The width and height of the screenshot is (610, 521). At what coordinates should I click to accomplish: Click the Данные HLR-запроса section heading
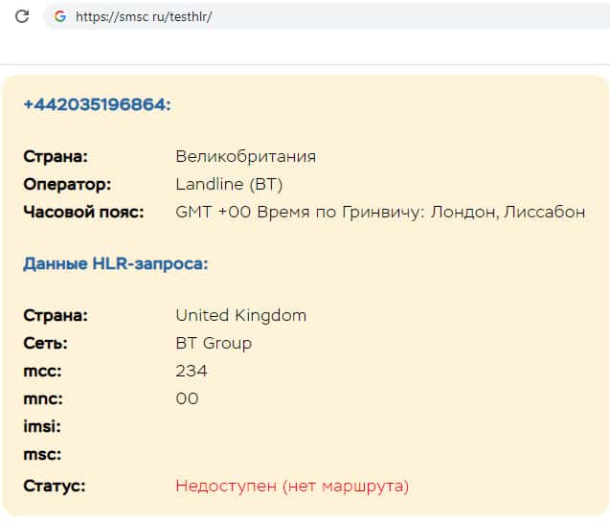(115, 263)
